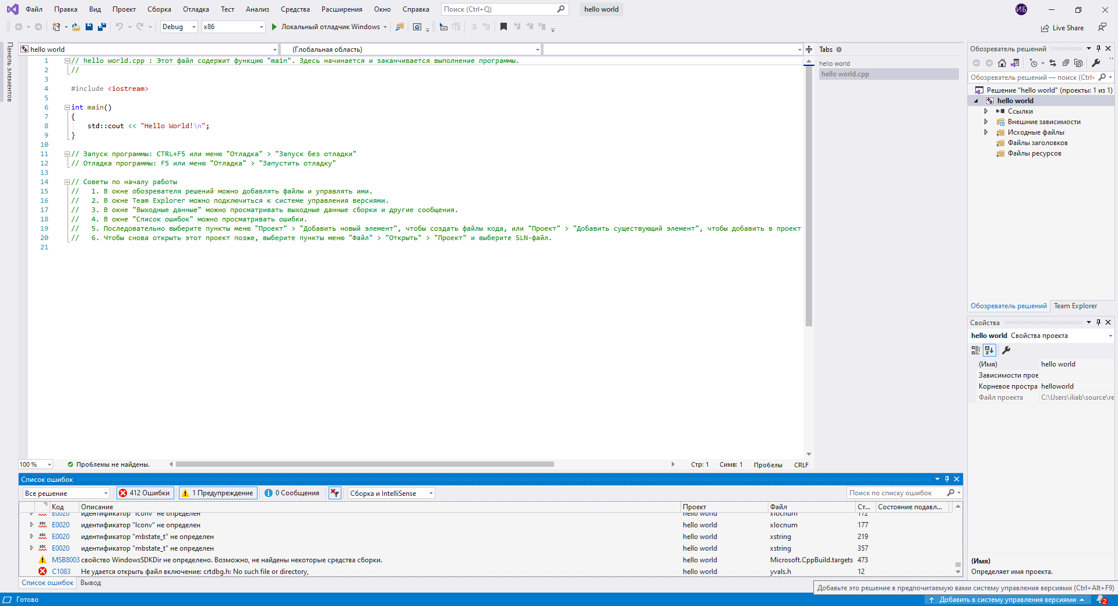Screen dimensions: 1118x606
Task: Click the Панель элементов side tab
Action: [9, 72]
